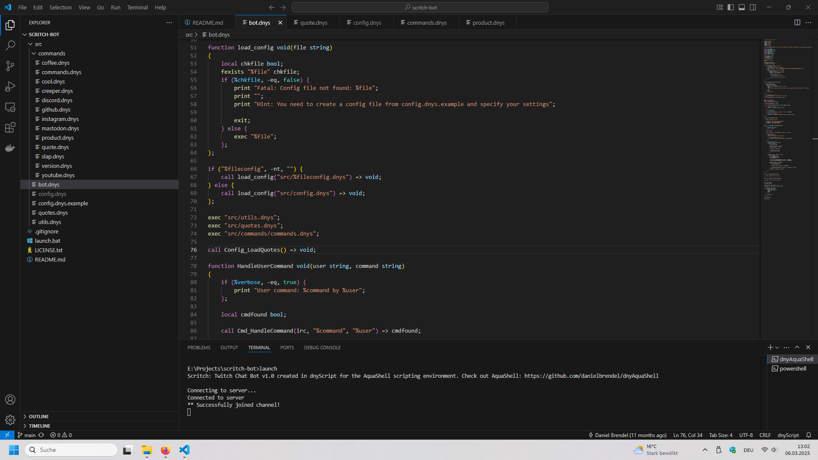Image resolution: width=818 pixels, height=460 pixels.
Task: Switch to the quote.dnys tab
Action: (313, 23)
